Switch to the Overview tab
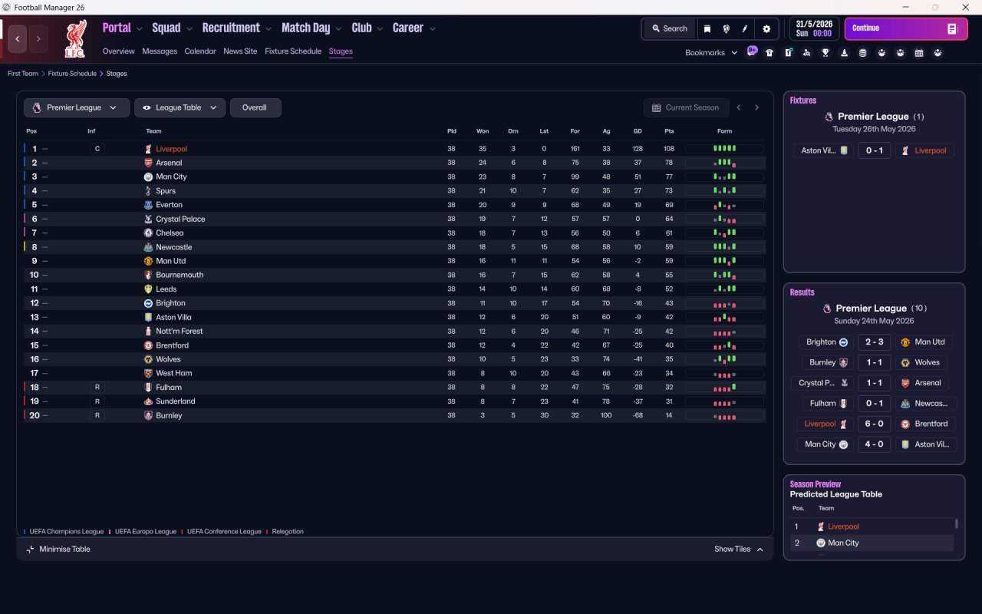 coord(118,51)
